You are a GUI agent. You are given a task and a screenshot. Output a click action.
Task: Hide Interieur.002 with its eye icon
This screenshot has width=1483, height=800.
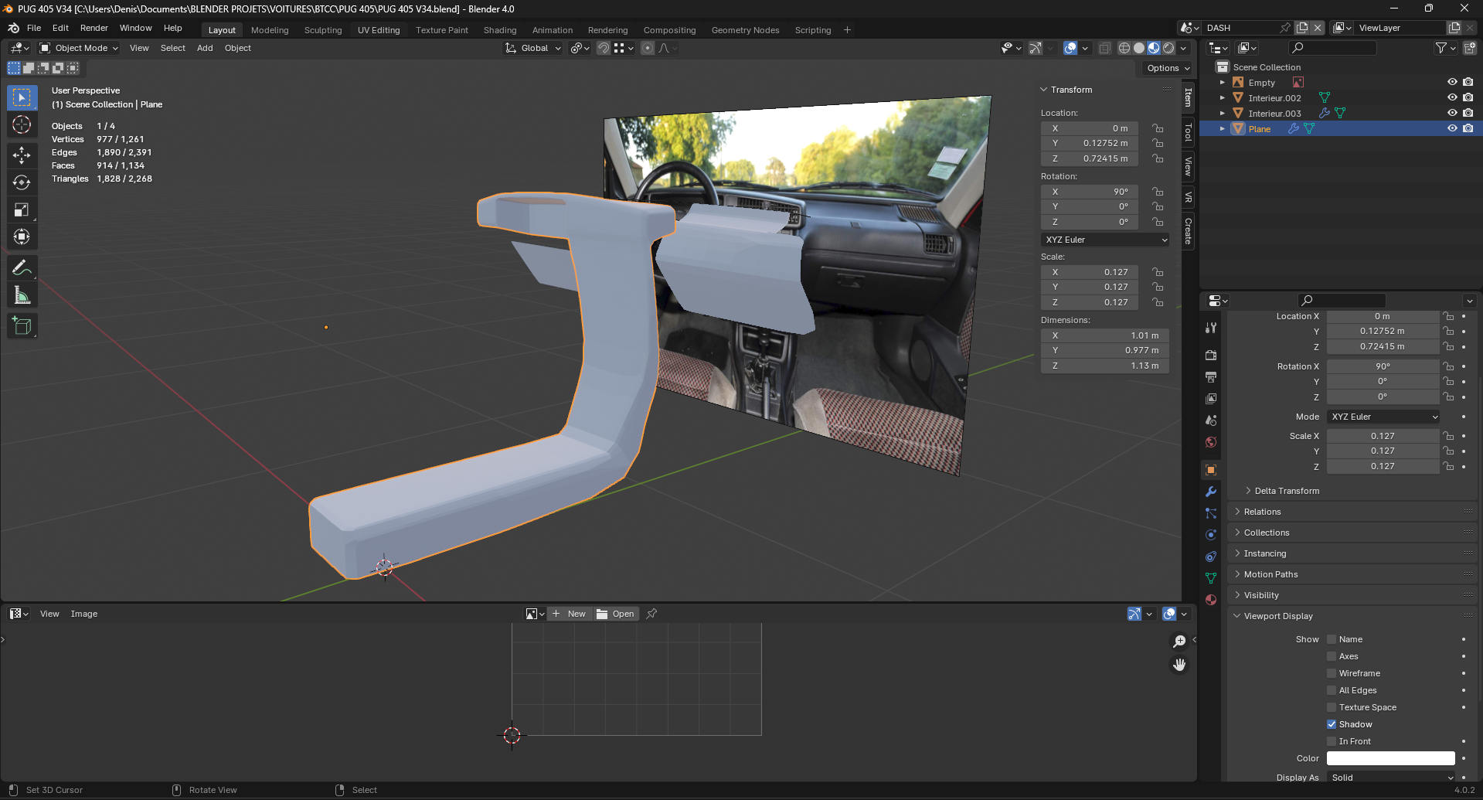pos(1452,97)
